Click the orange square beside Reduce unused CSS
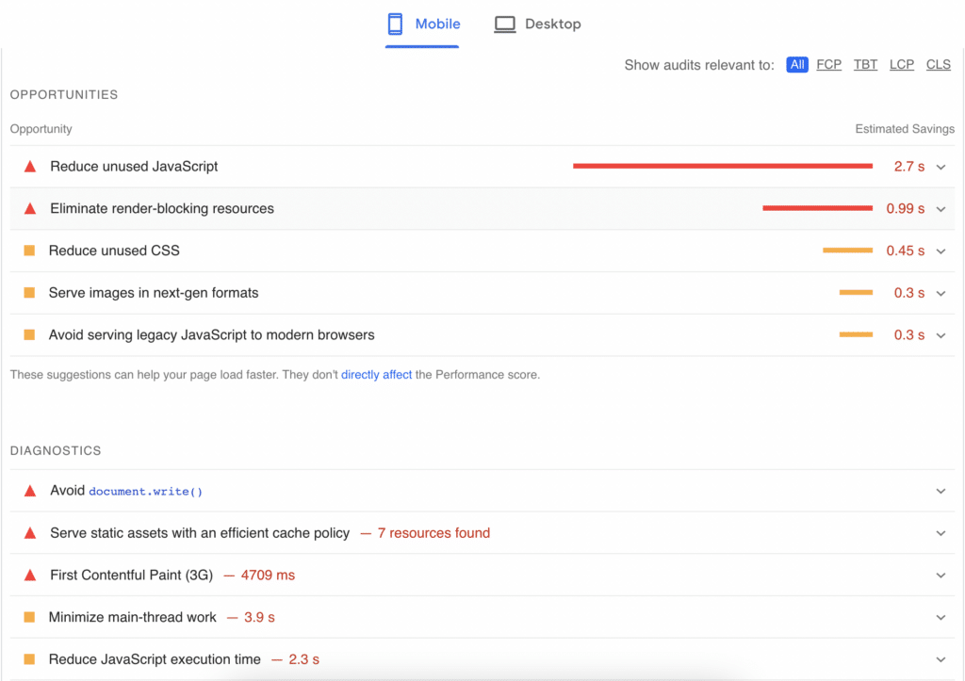The image size is (965, 681). 29,251
